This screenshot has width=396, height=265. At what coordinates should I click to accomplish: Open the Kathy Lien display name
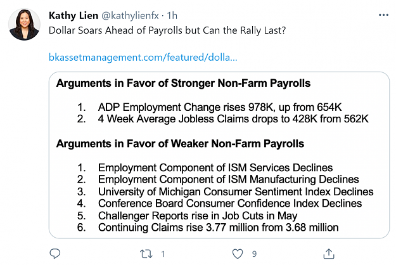(73, 16)
